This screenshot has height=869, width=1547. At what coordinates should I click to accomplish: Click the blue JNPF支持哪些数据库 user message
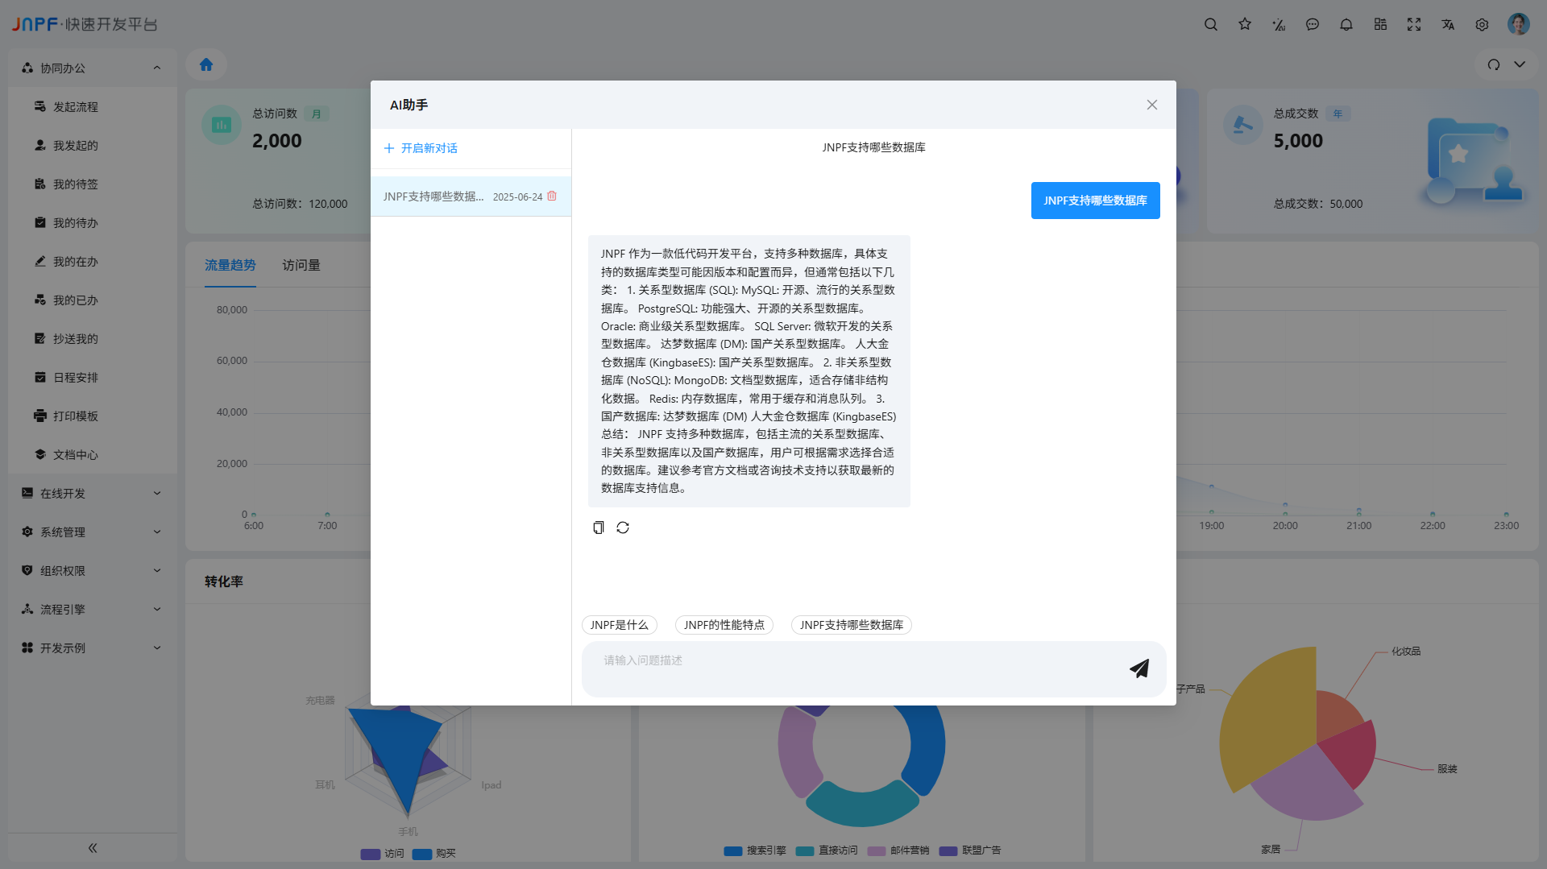[x=1095, y=201]
